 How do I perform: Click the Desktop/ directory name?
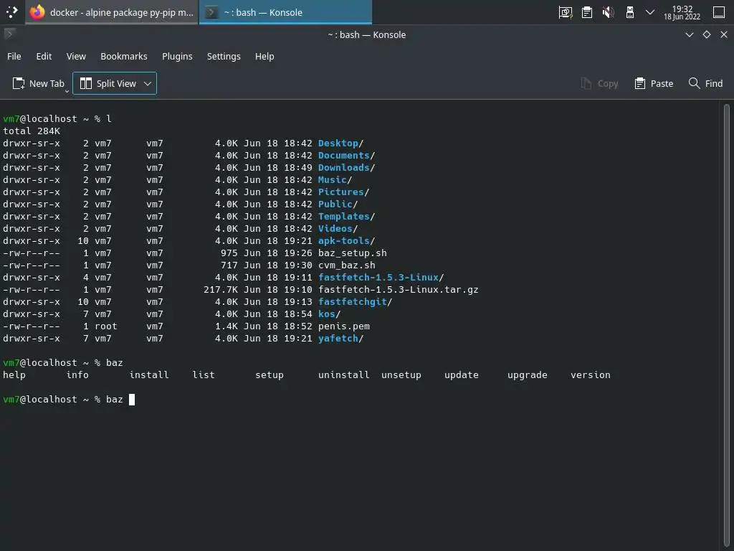coord(340,143)
